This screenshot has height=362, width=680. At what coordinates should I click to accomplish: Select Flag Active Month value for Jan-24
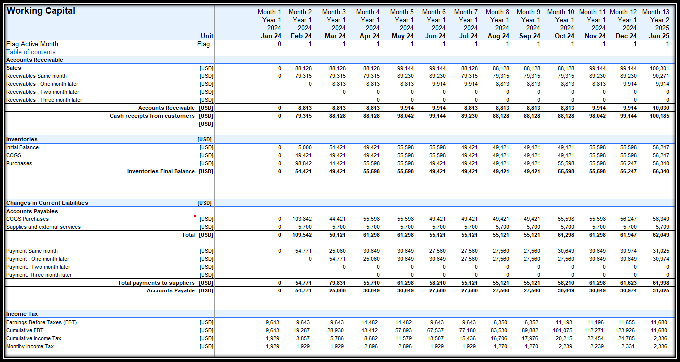(279, 44)
